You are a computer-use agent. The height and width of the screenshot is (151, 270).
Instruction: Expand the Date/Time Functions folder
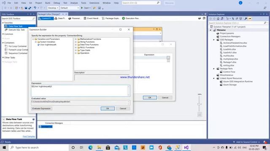[76, 45]
